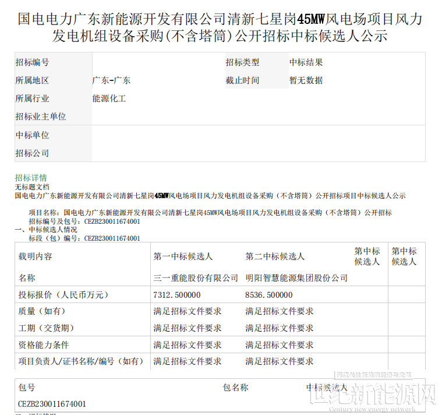The width and height of the screenshot is (442, 415).
Task: Click the 招标业主单位 label
Action: (x=41, y=117)
